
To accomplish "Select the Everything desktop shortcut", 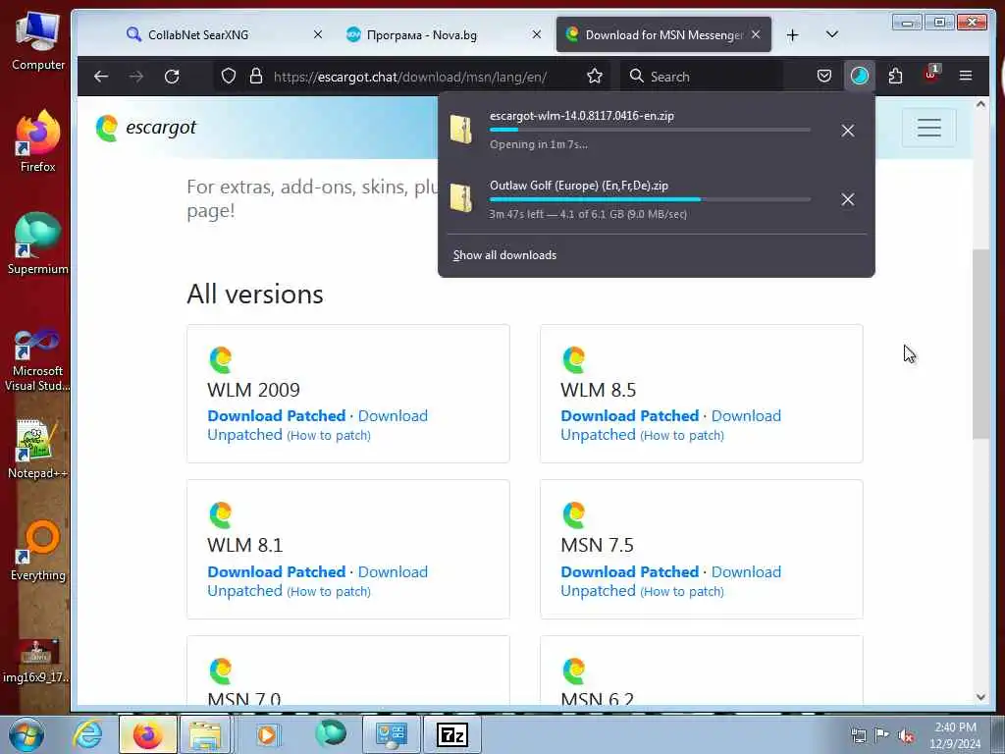I will 37,552.
